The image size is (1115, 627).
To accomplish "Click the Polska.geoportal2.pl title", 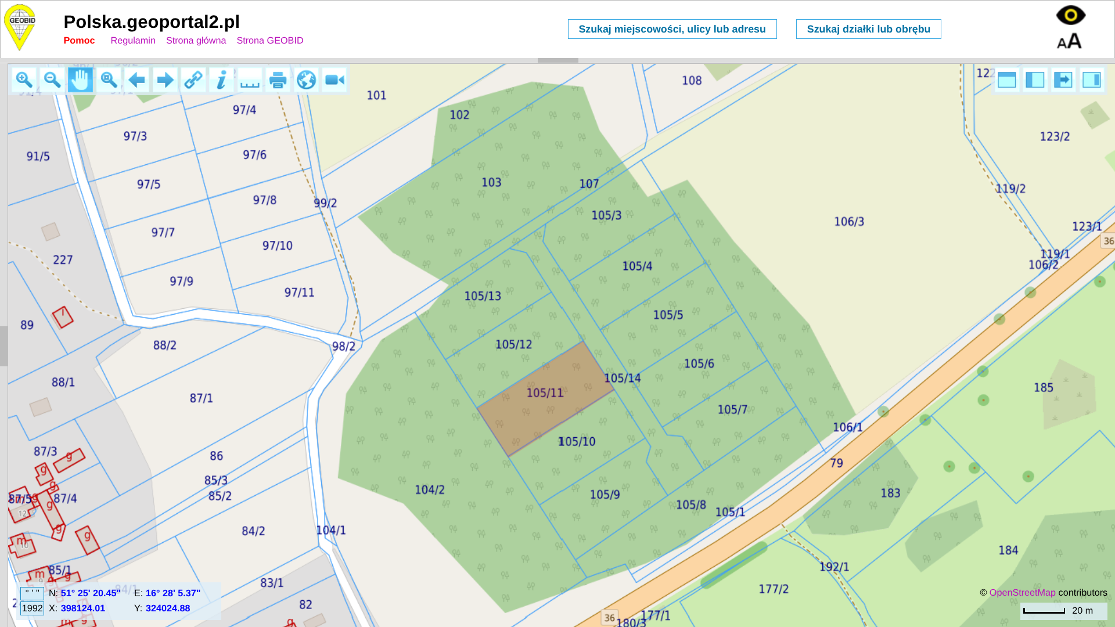I will point(152,21).
